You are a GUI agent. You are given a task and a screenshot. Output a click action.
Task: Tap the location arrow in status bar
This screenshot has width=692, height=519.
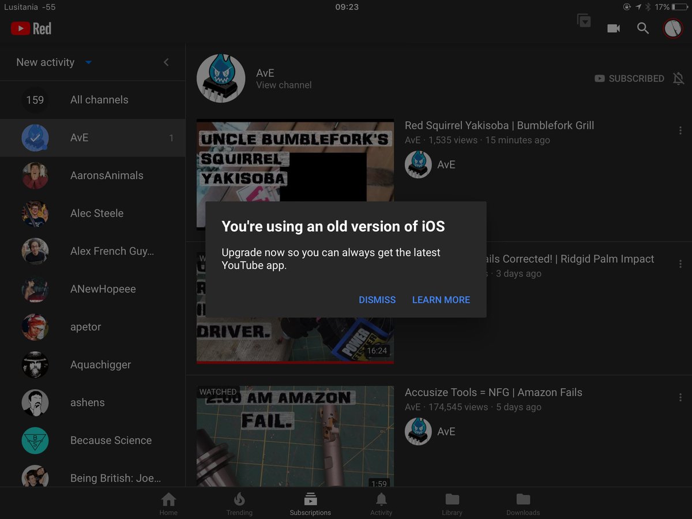click(x=638, y=7)
